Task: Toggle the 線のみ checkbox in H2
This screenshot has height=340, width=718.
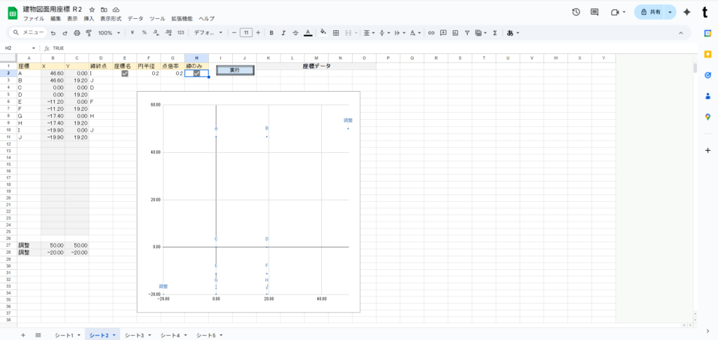Action: 196,73
